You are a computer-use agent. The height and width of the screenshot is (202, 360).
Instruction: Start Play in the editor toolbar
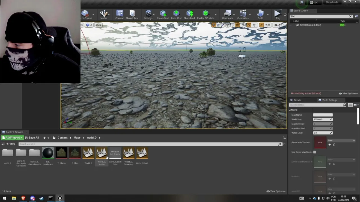tap(278, 15)
